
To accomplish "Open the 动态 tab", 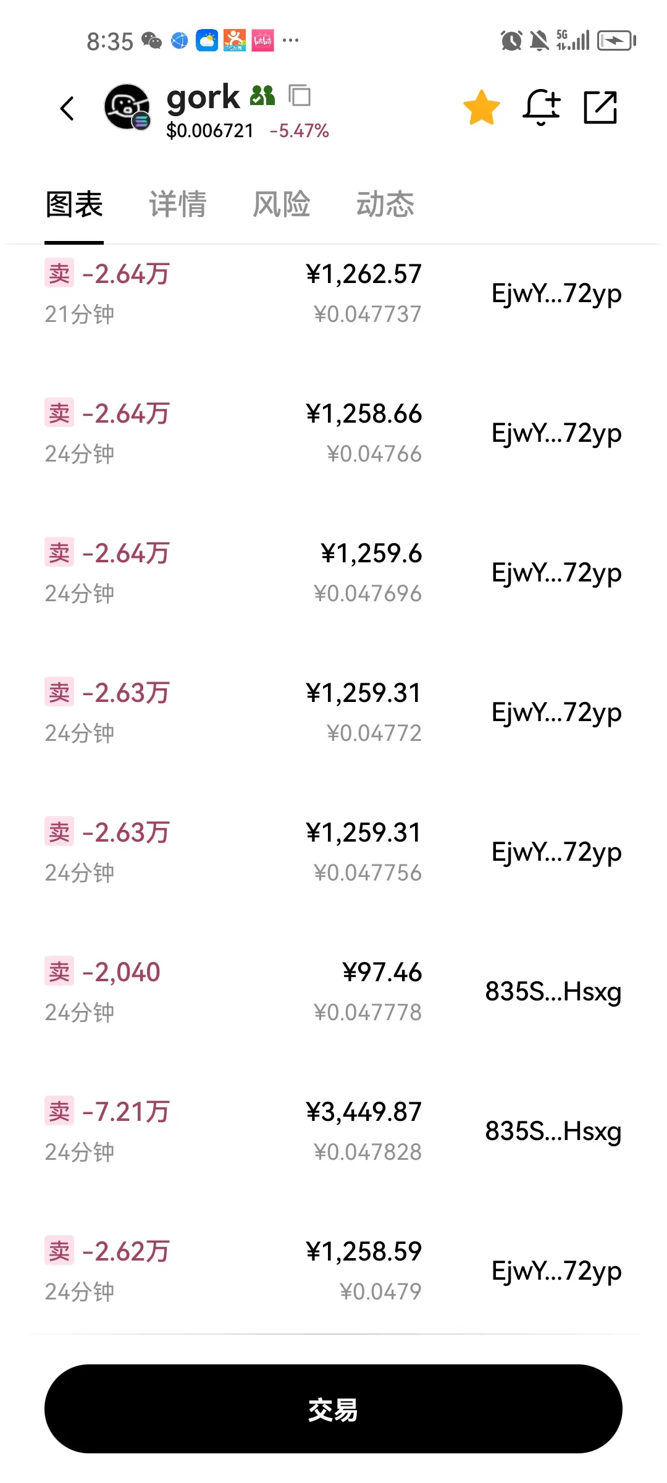I will point(385,204).
